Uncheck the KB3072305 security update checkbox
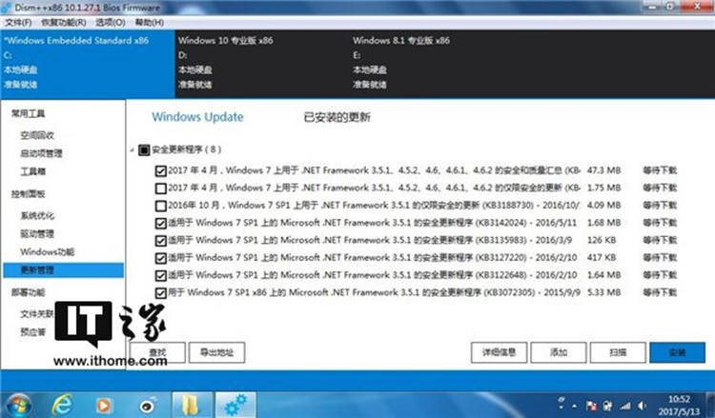 coord(160,291)
